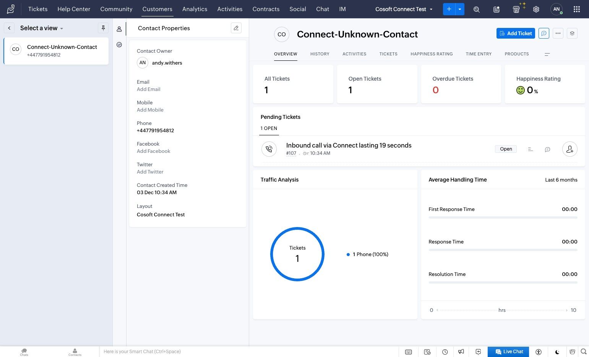Open global search magnifier icon
This screenshot has height=357, width=589.
[477, 9]
